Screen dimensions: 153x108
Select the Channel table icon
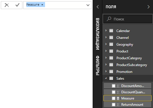tap(111, 37)
